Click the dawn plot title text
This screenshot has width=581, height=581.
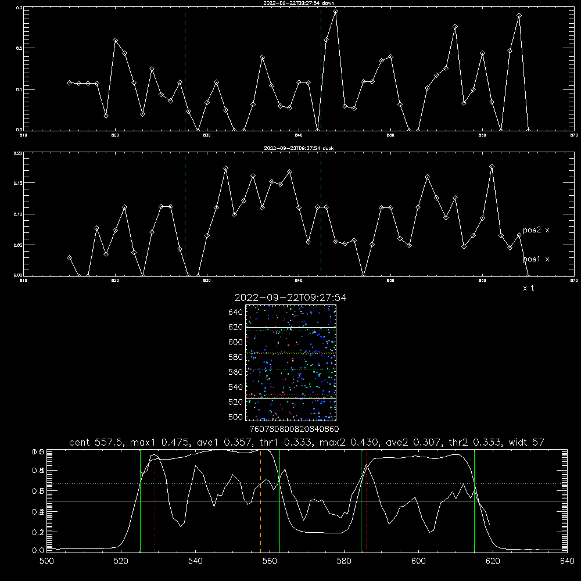299,3
